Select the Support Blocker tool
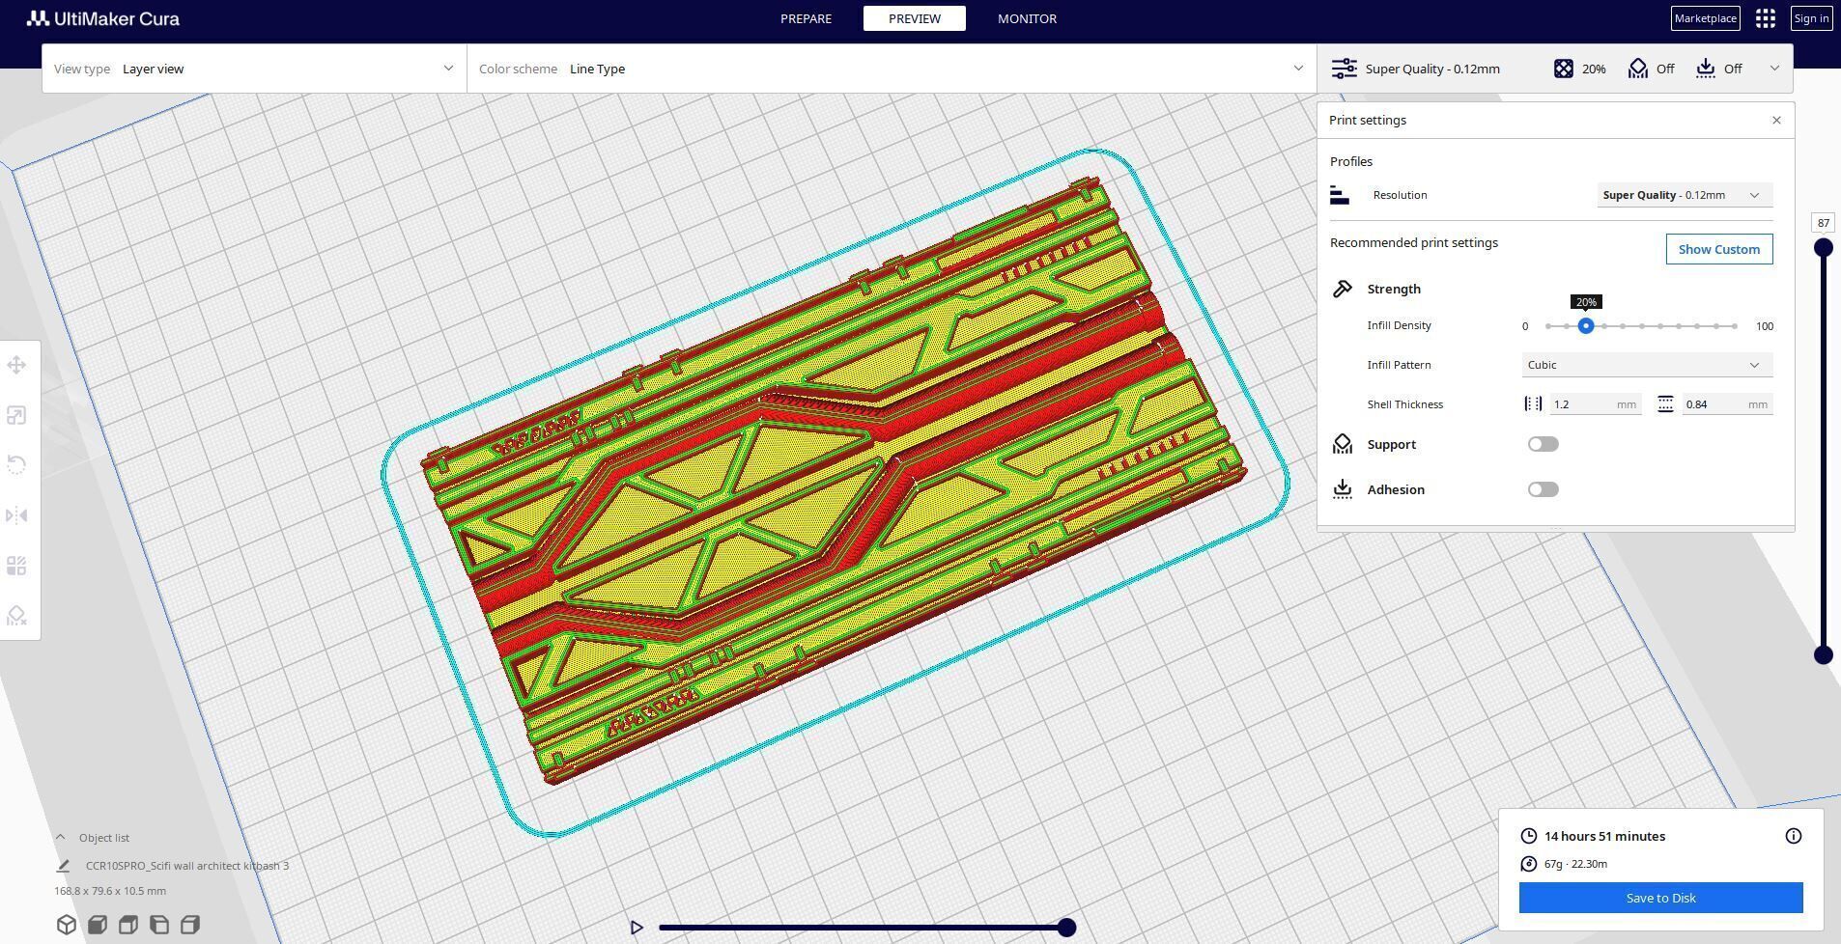The width and height of the screenshot is (1841, 944). 16,616
